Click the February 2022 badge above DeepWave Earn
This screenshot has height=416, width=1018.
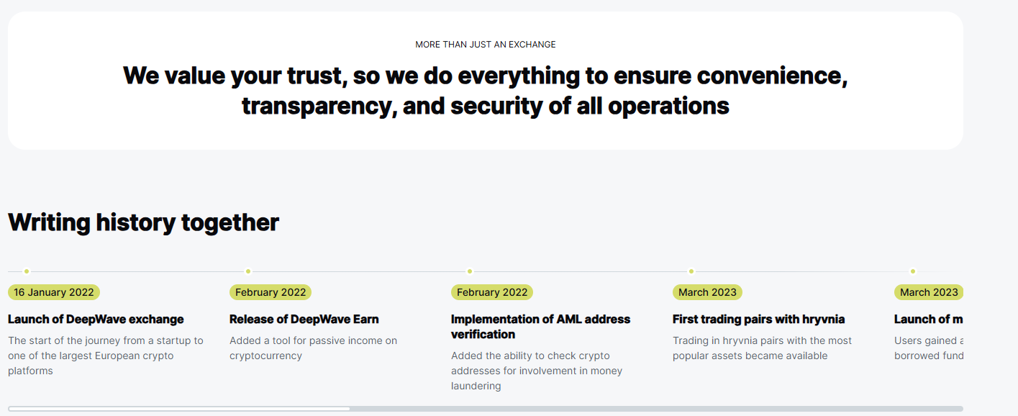pos(271,292)
